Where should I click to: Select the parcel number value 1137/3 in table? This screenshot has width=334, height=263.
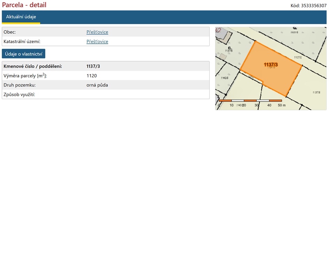pos(93,66)
